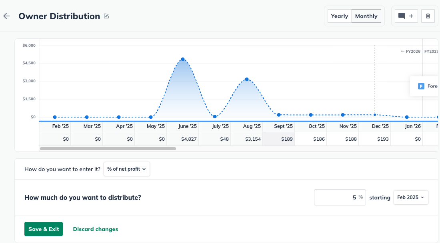440x243 pixels.
Task: Click the edit title pencil icon
Action: [x=106, y=16]
